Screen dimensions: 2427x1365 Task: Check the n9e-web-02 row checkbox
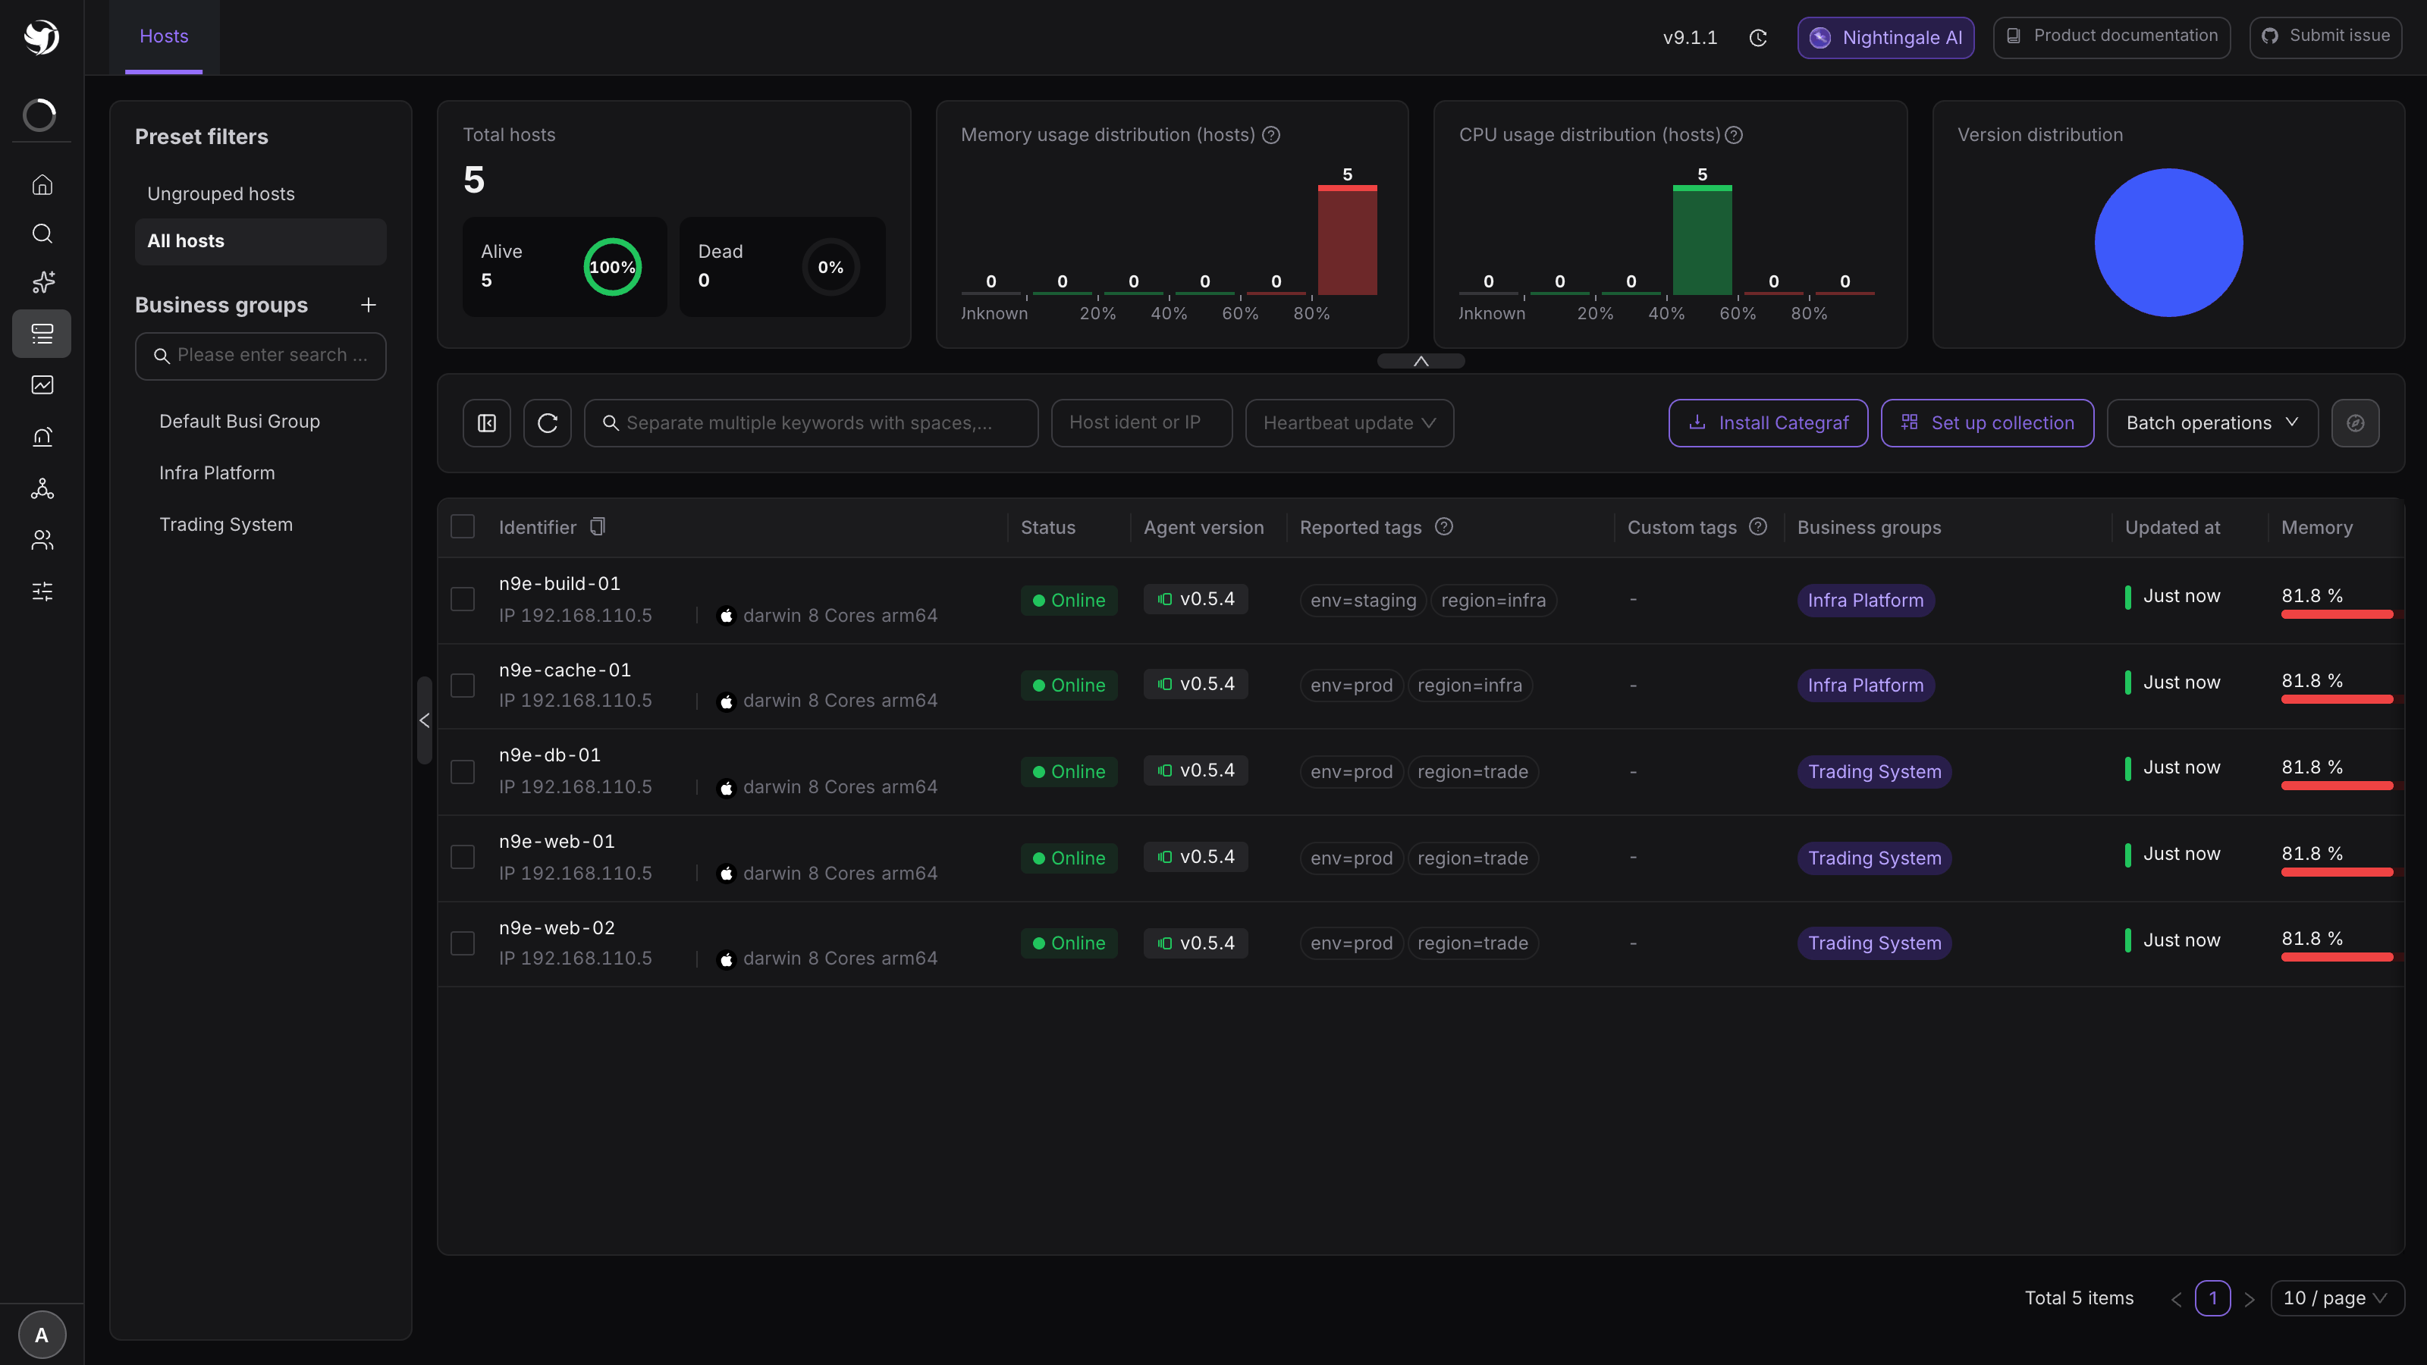pos(463,943)
